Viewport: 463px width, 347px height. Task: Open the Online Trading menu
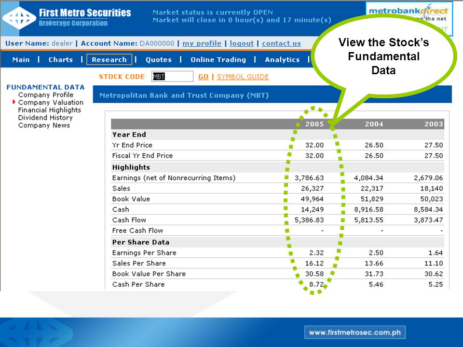[218, 60]
